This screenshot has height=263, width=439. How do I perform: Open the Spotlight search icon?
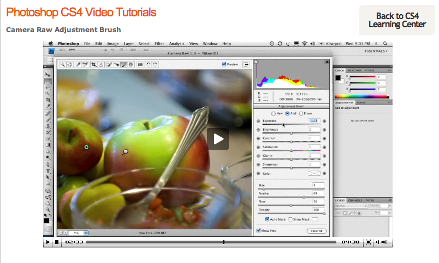(385, 44)
